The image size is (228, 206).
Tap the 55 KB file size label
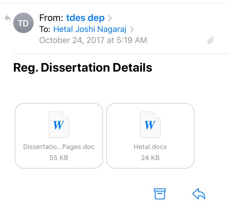point(59,158)
